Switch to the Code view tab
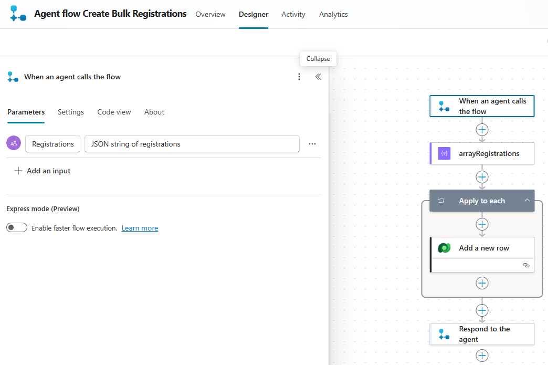Image resolution: width=548 pixels, height=365 pixels. click(x=114, y=112)
